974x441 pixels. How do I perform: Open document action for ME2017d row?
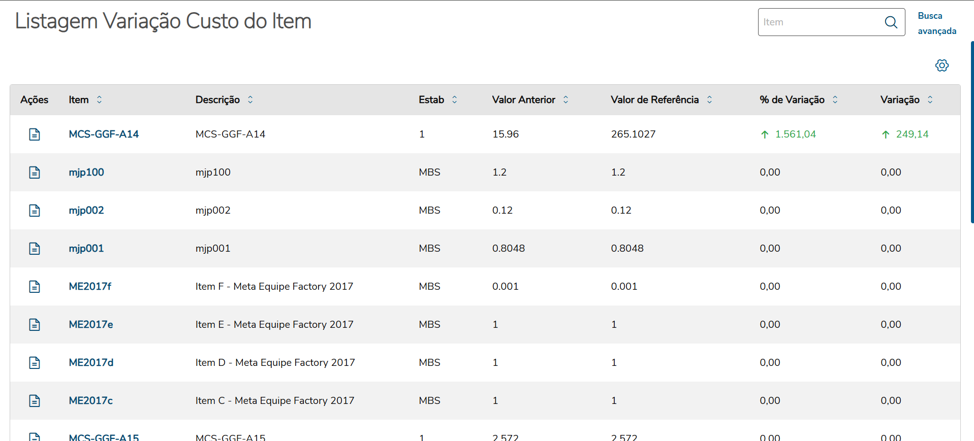pyautogui.click(x=35, y=363)
